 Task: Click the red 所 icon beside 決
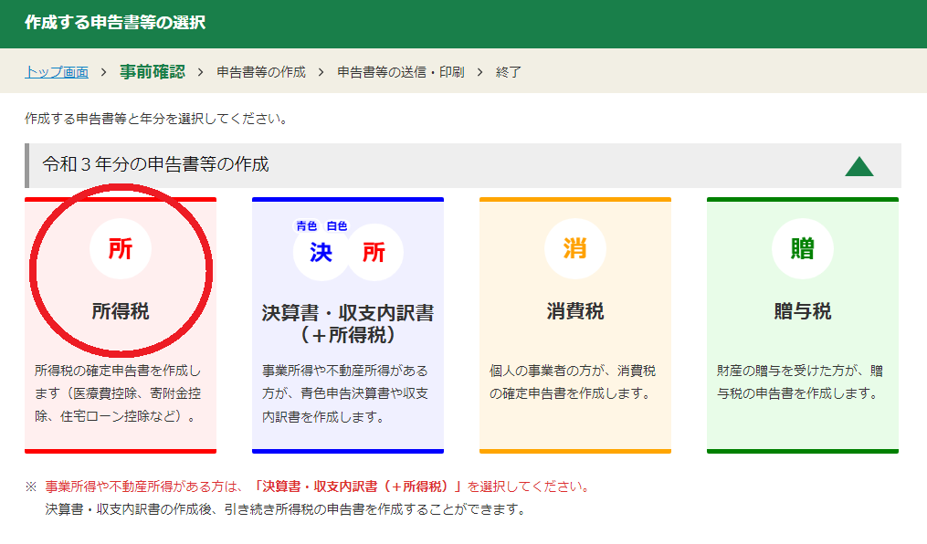point(374,252)
